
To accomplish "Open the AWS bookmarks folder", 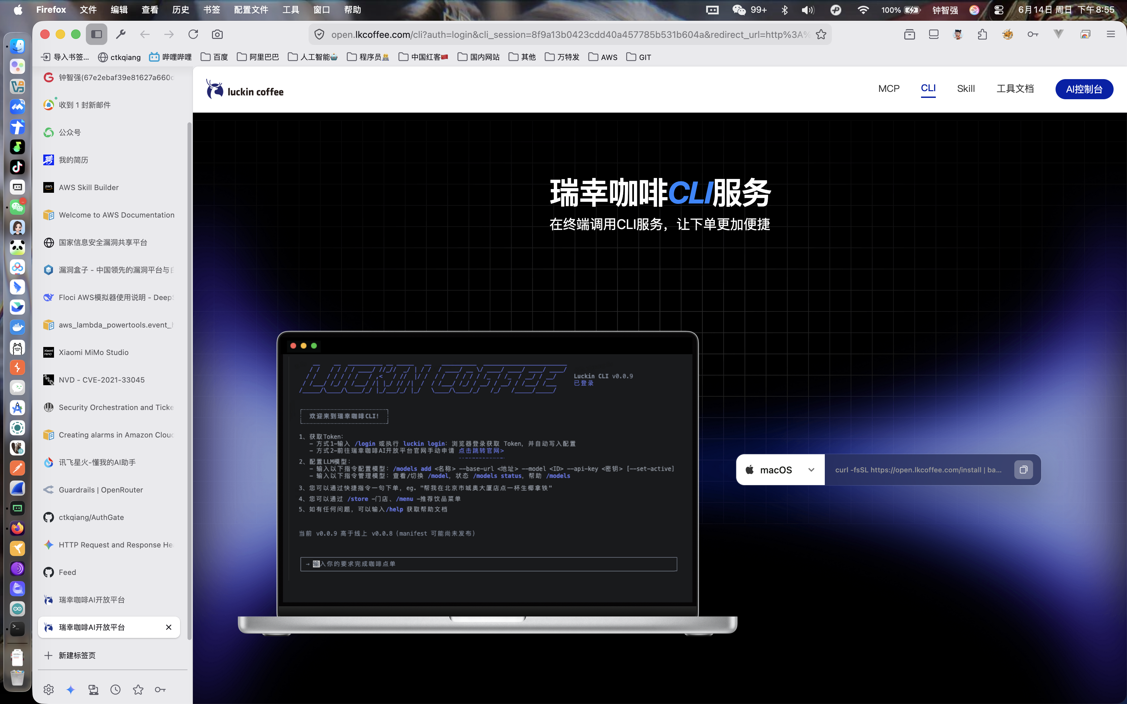I will [x=603, y=57].
